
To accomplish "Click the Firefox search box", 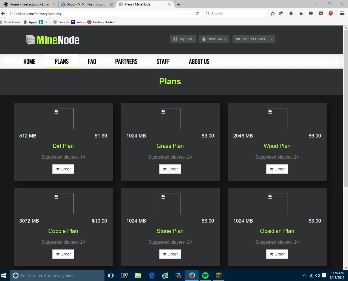I will pyautogui.click(x=236, y=13).
